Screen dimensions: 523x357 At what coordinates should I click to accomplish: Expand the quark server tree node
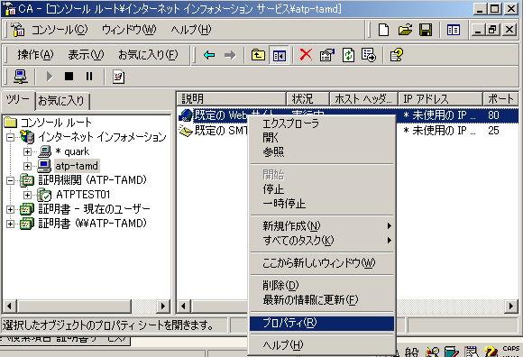click(x=27, y=151)
